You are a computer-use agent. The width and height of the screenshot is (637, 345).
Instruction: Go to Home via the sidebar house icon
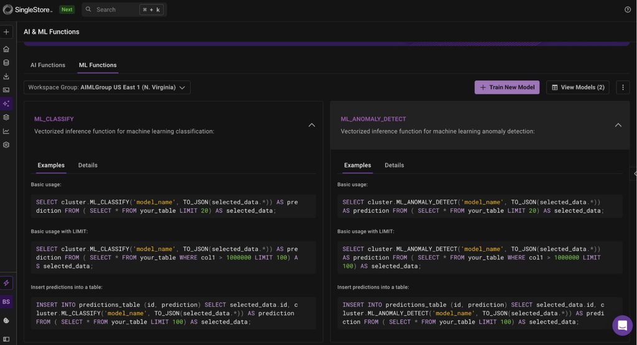pyautogui.click(x=6, y=49)
